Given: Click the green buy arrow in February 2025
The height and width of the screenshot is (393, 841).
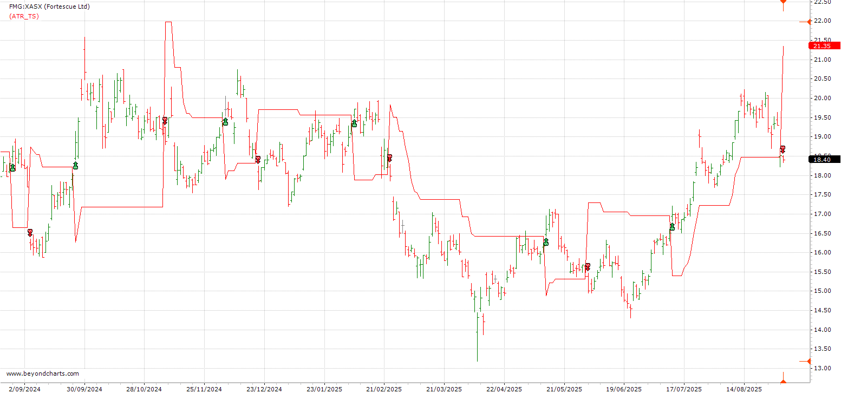Looking at the screenshot, I should (354, 123).
